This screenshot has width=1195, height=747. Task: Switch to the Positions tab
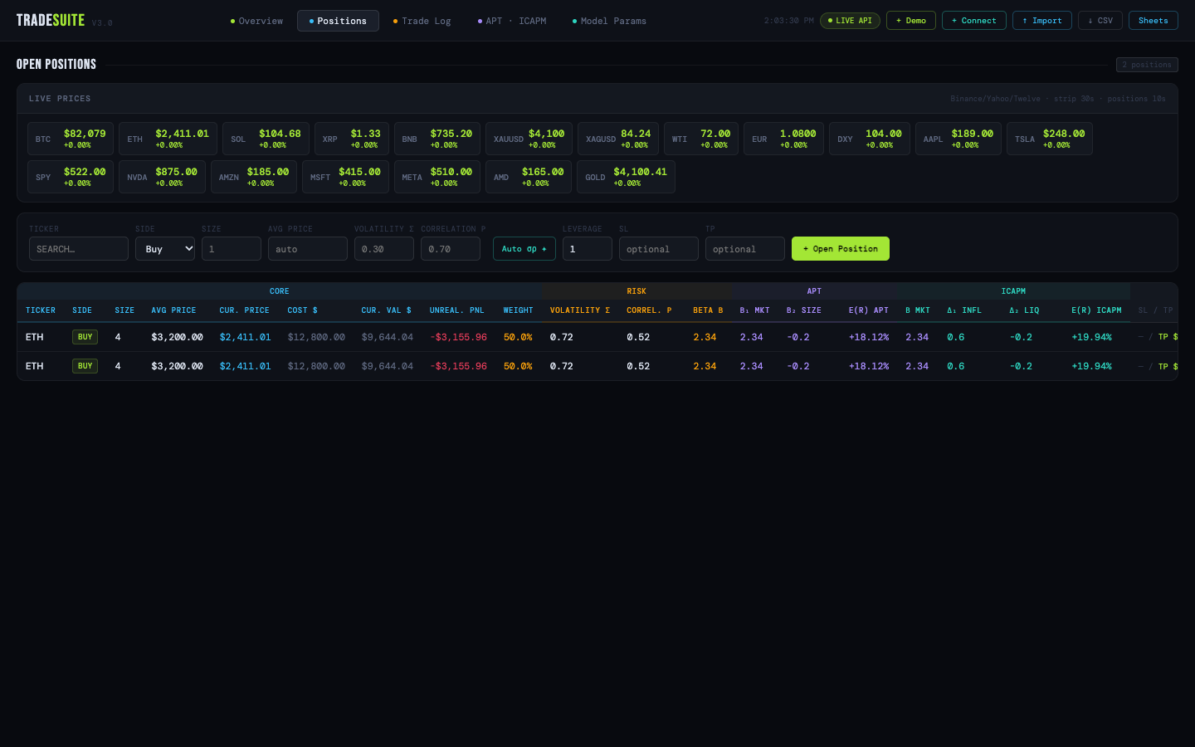pos(338,21)
